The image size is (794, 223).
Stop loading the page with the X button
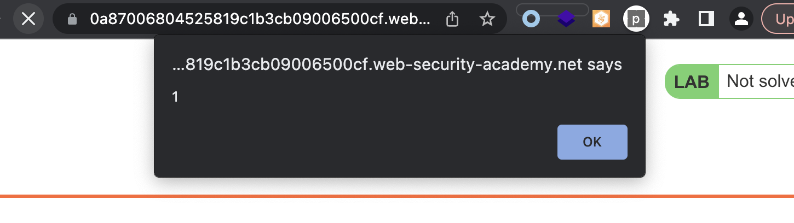(28, 20)
